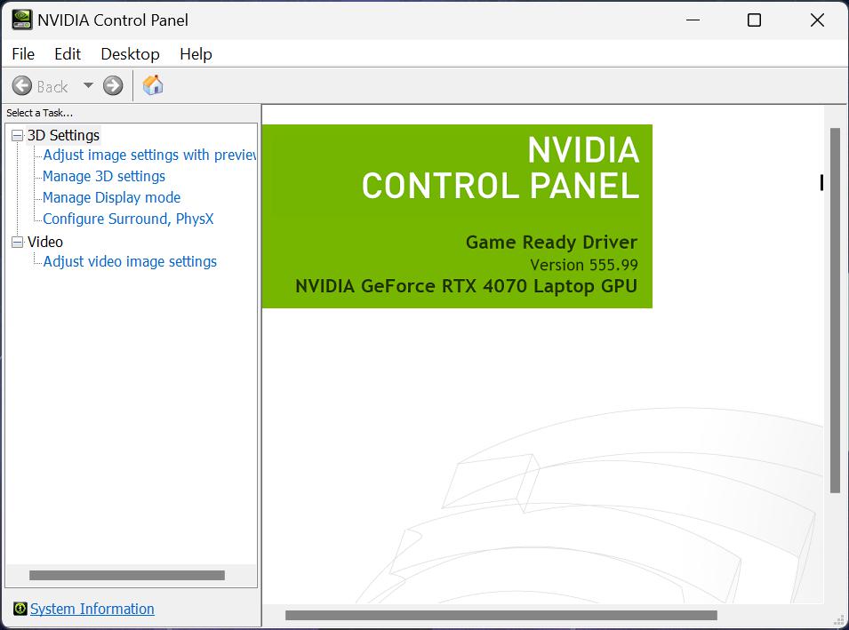Image resolution: width=849 pixels, height=630 pixels.
Task: Open the System Information link
Action: tap(92, 609)
